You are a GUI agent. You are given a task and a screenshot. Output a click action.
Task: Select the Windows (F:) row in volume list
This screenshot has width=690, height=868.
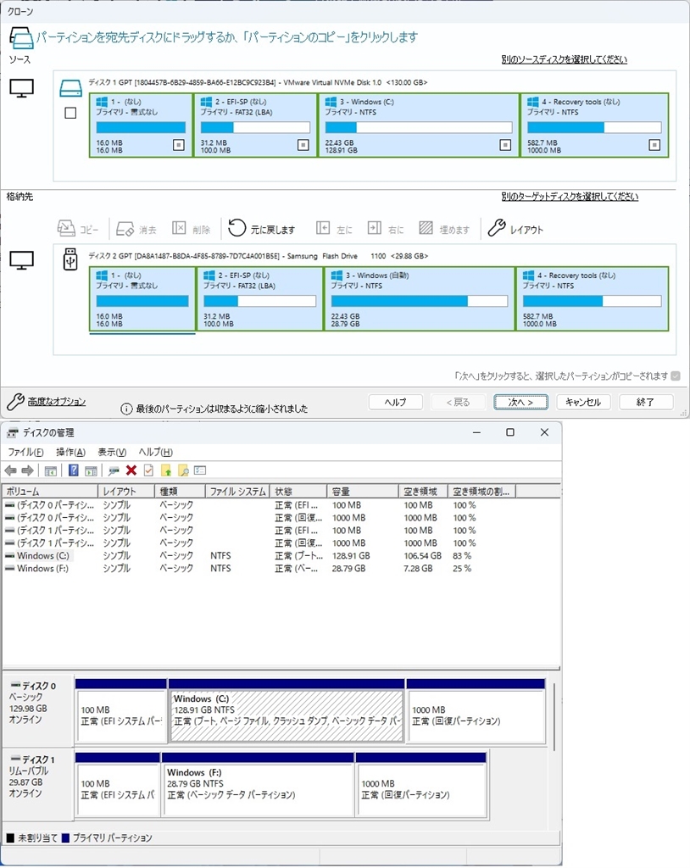point(281,569)
